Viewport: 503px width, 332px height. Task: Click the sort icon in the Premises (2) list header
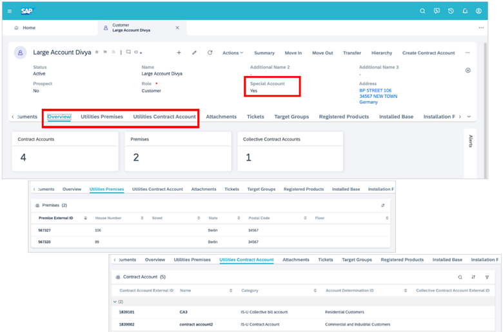[x=382, y=205]
